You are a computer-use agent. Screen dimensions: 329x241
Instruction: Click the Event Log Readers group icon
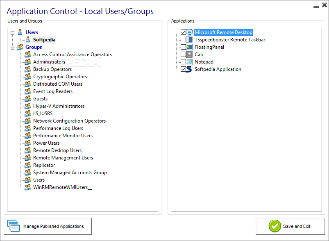(x=28, y=91)
